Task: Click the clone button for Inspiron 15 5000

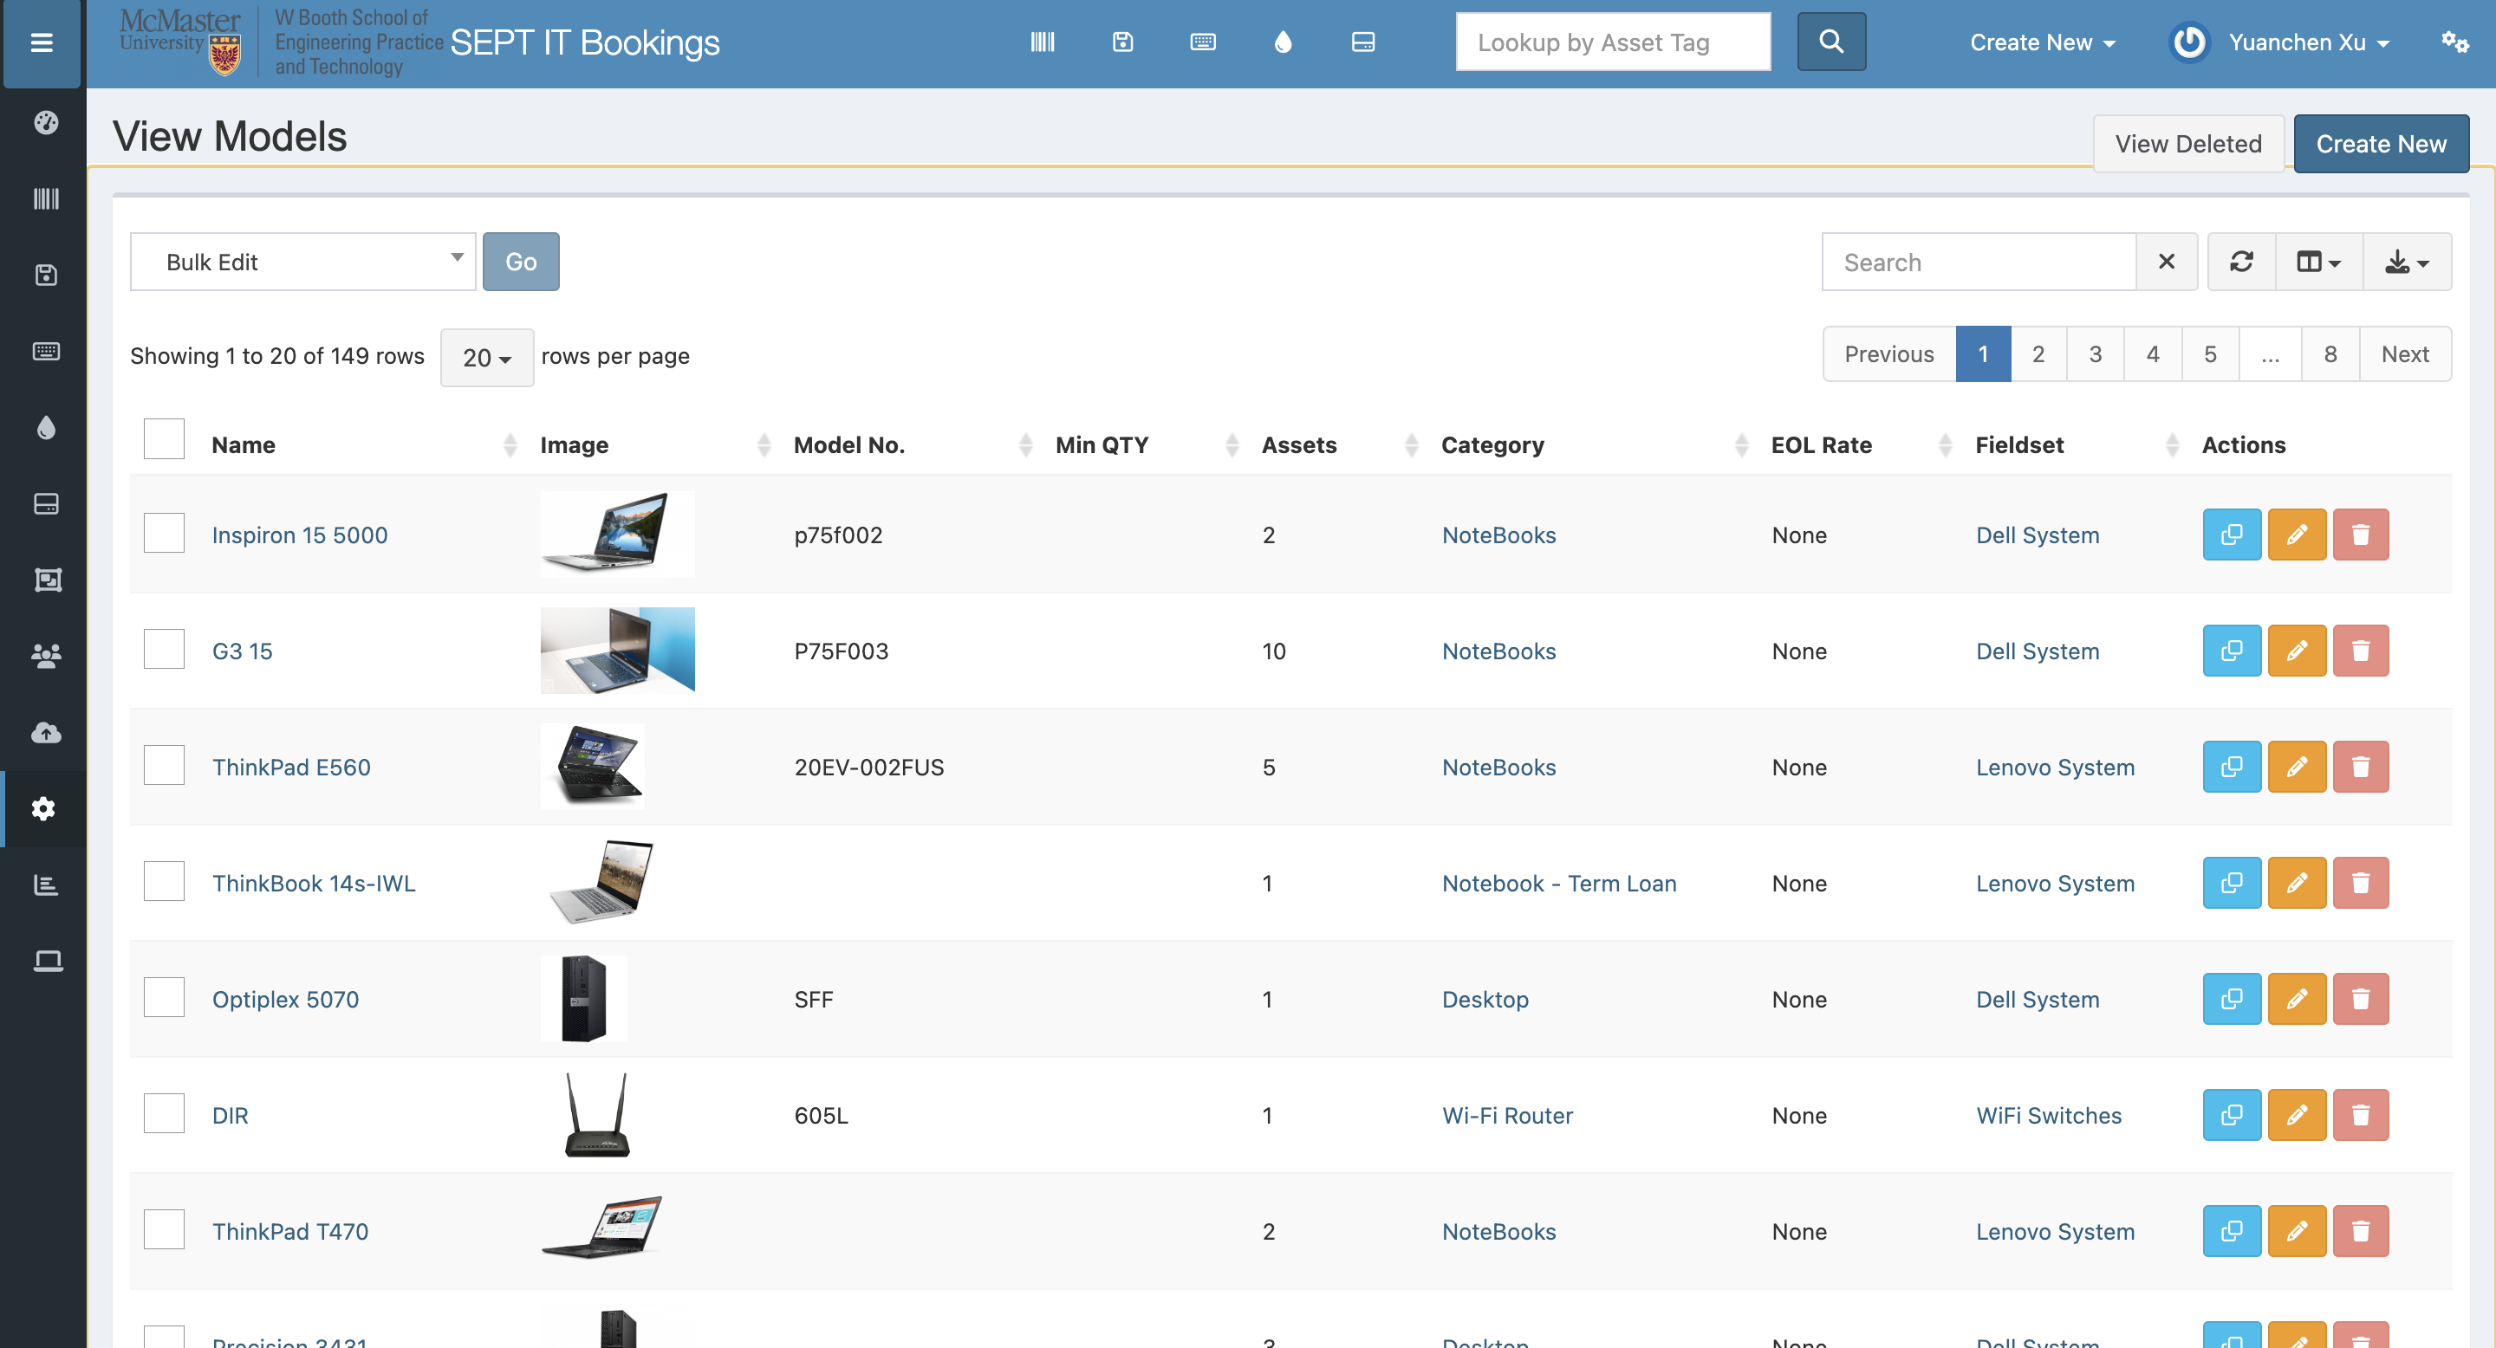Action: pyautogui.click(x=2231, y=535)
